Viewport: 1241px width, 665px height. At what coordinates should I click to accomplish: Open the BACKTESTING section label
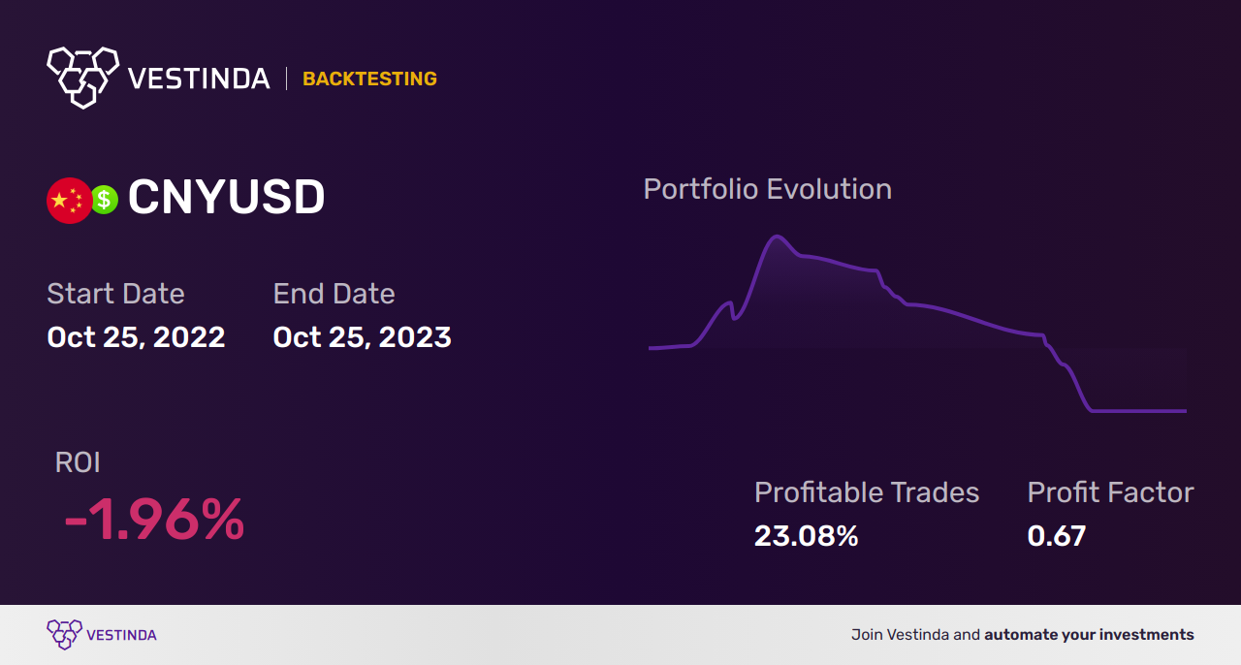(x=369, y=79)
